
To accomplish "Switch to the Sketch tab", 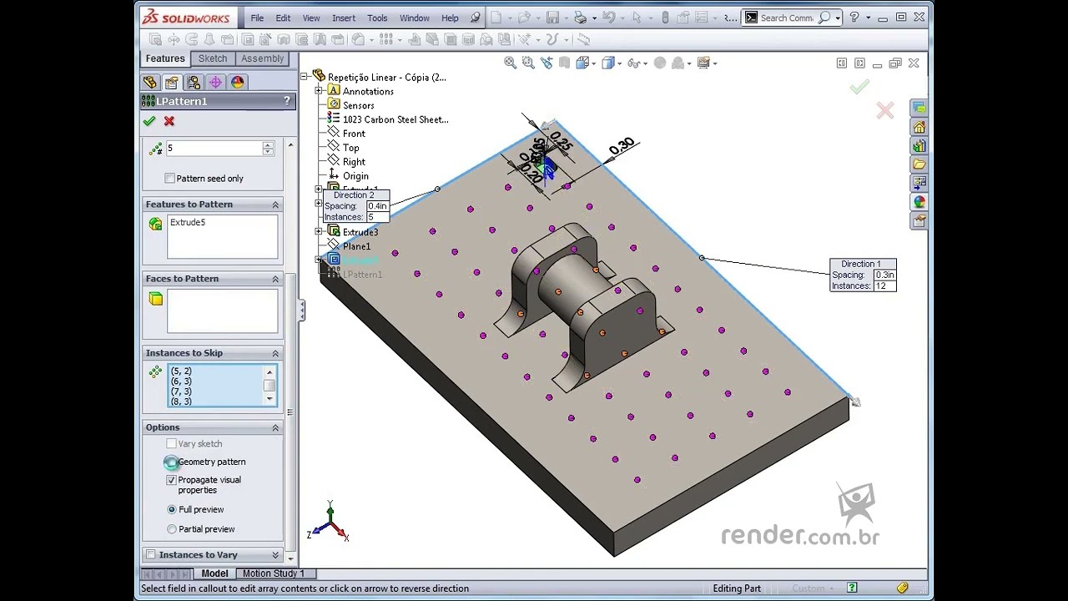I will click(x=213, y=58).
